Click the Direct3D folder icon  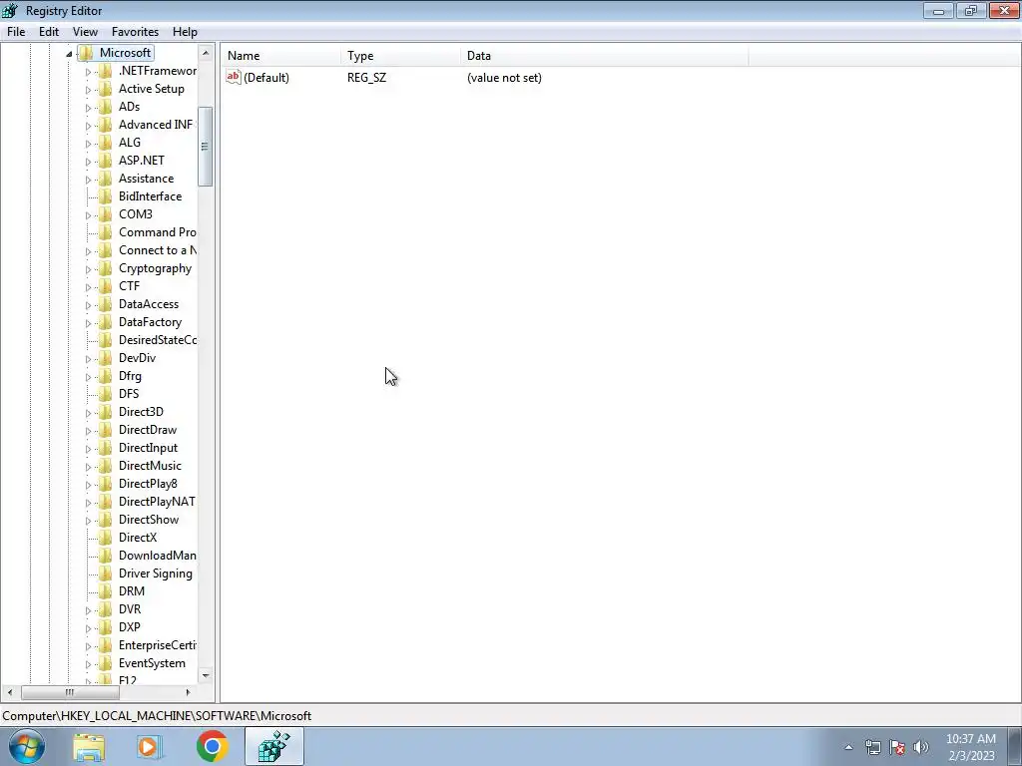pos(105,412)
